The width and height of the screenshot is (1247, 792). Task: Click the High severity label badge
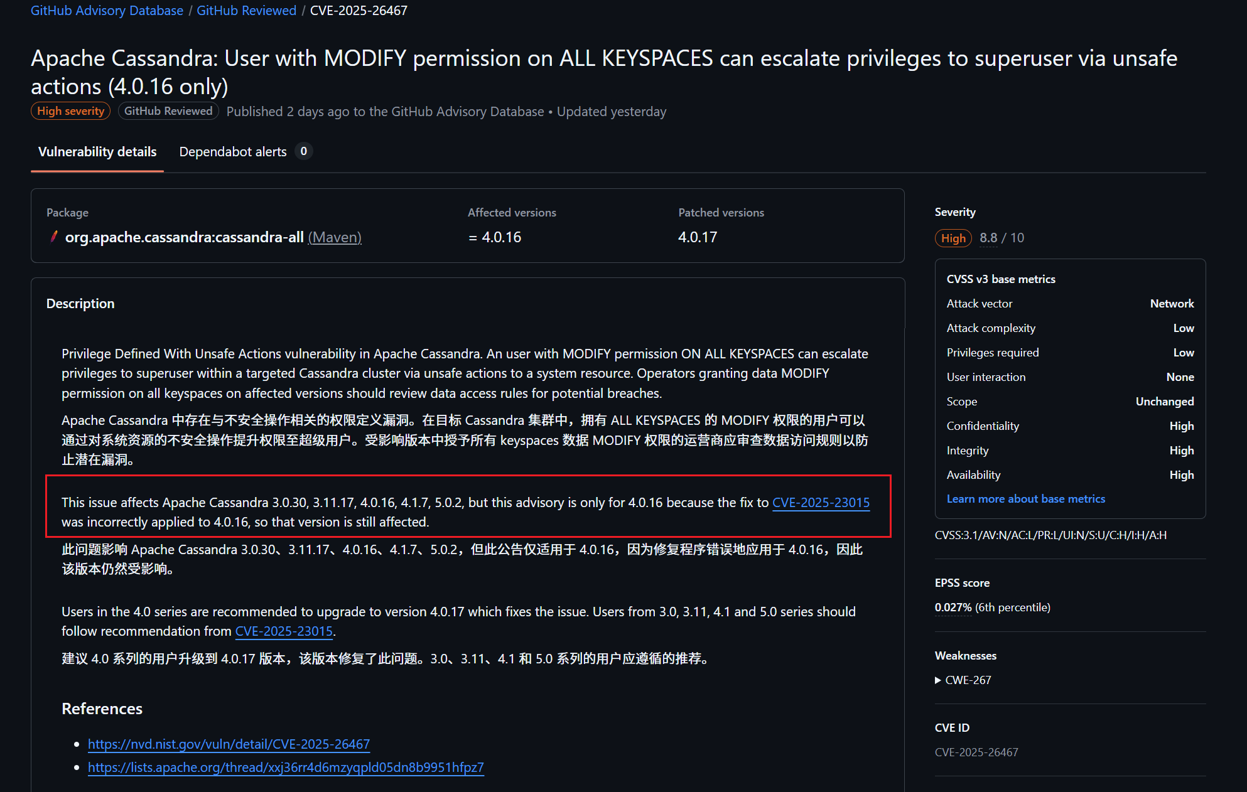70,111
